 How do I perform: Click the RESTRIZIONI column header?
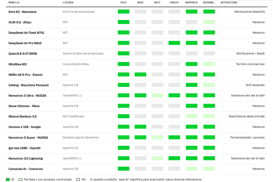coord(229,3)
